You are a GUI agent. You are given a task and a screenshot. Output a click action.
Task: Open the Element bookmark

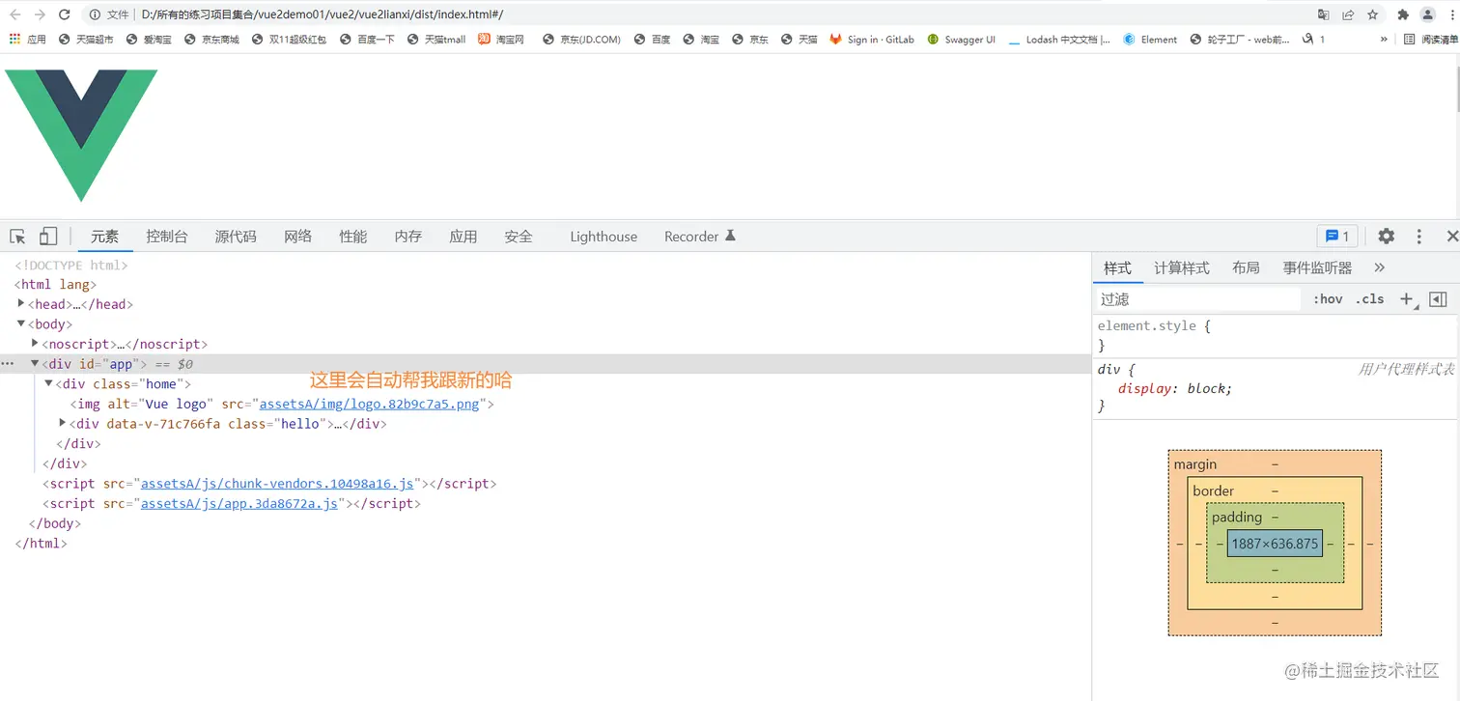click(x=1150, y=40)
